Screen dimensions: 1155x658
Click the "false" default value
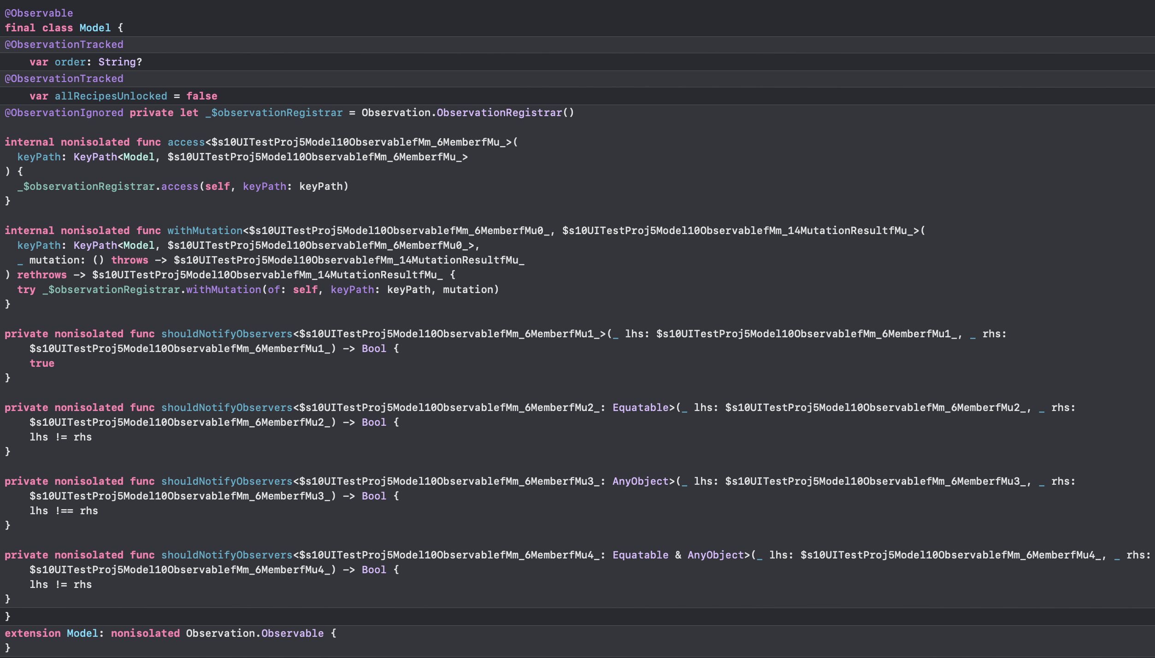click(202, 96)
